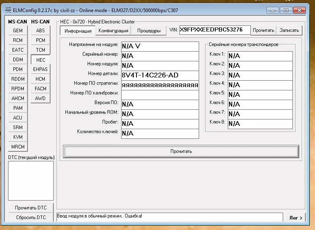Open the RPDM module
This screenshot has width=315, height=230.
coord(18,88)
